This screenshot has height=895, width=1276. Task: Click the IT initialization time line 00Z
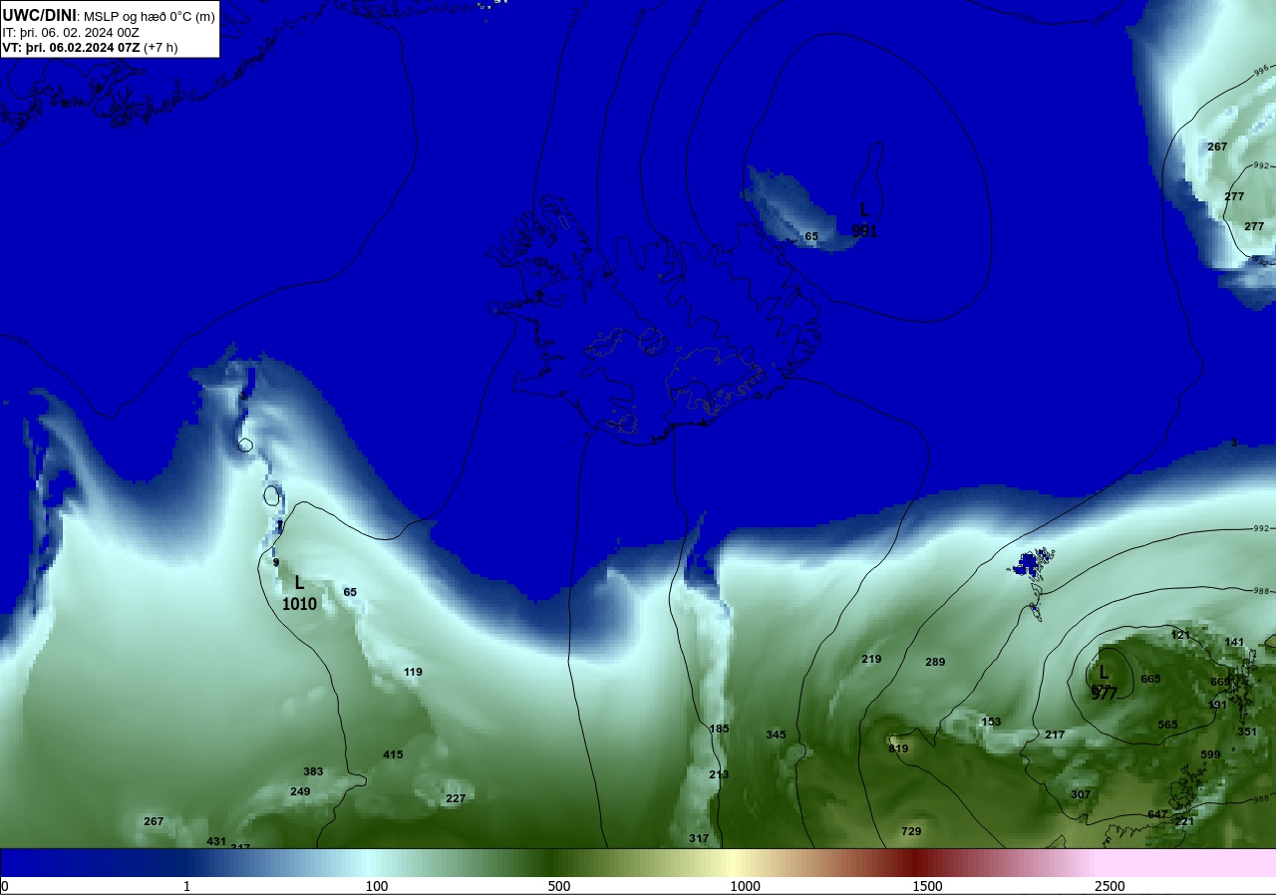click(70, 32)
